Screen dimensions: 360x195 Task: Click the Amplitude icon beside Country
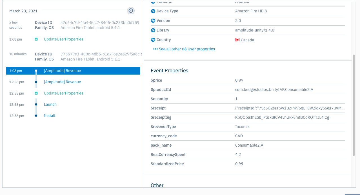click(153, 40)
